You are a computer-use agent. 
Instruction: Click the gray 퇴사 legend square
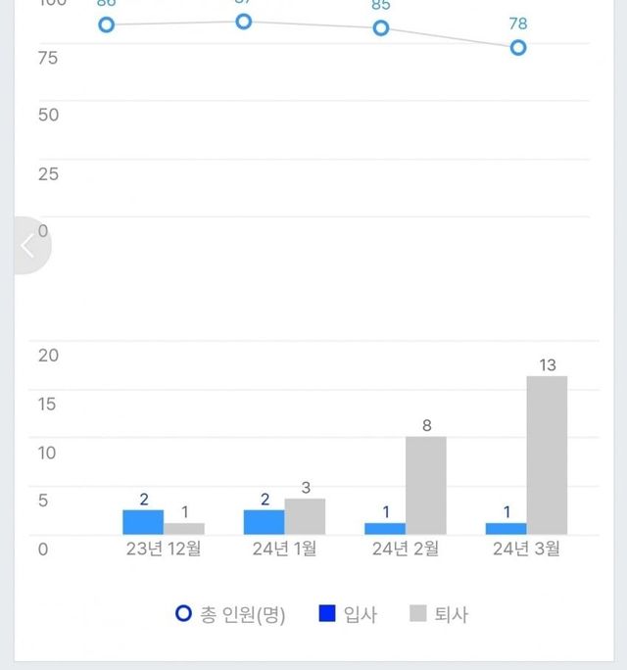click(418, 614)
